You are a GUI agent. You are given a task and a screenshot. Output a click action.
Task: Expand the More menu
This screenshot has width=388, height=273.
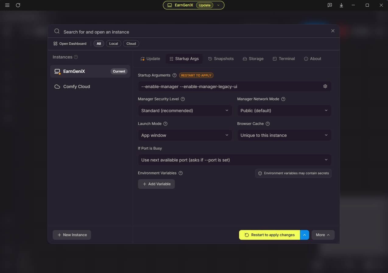(323, 235)
